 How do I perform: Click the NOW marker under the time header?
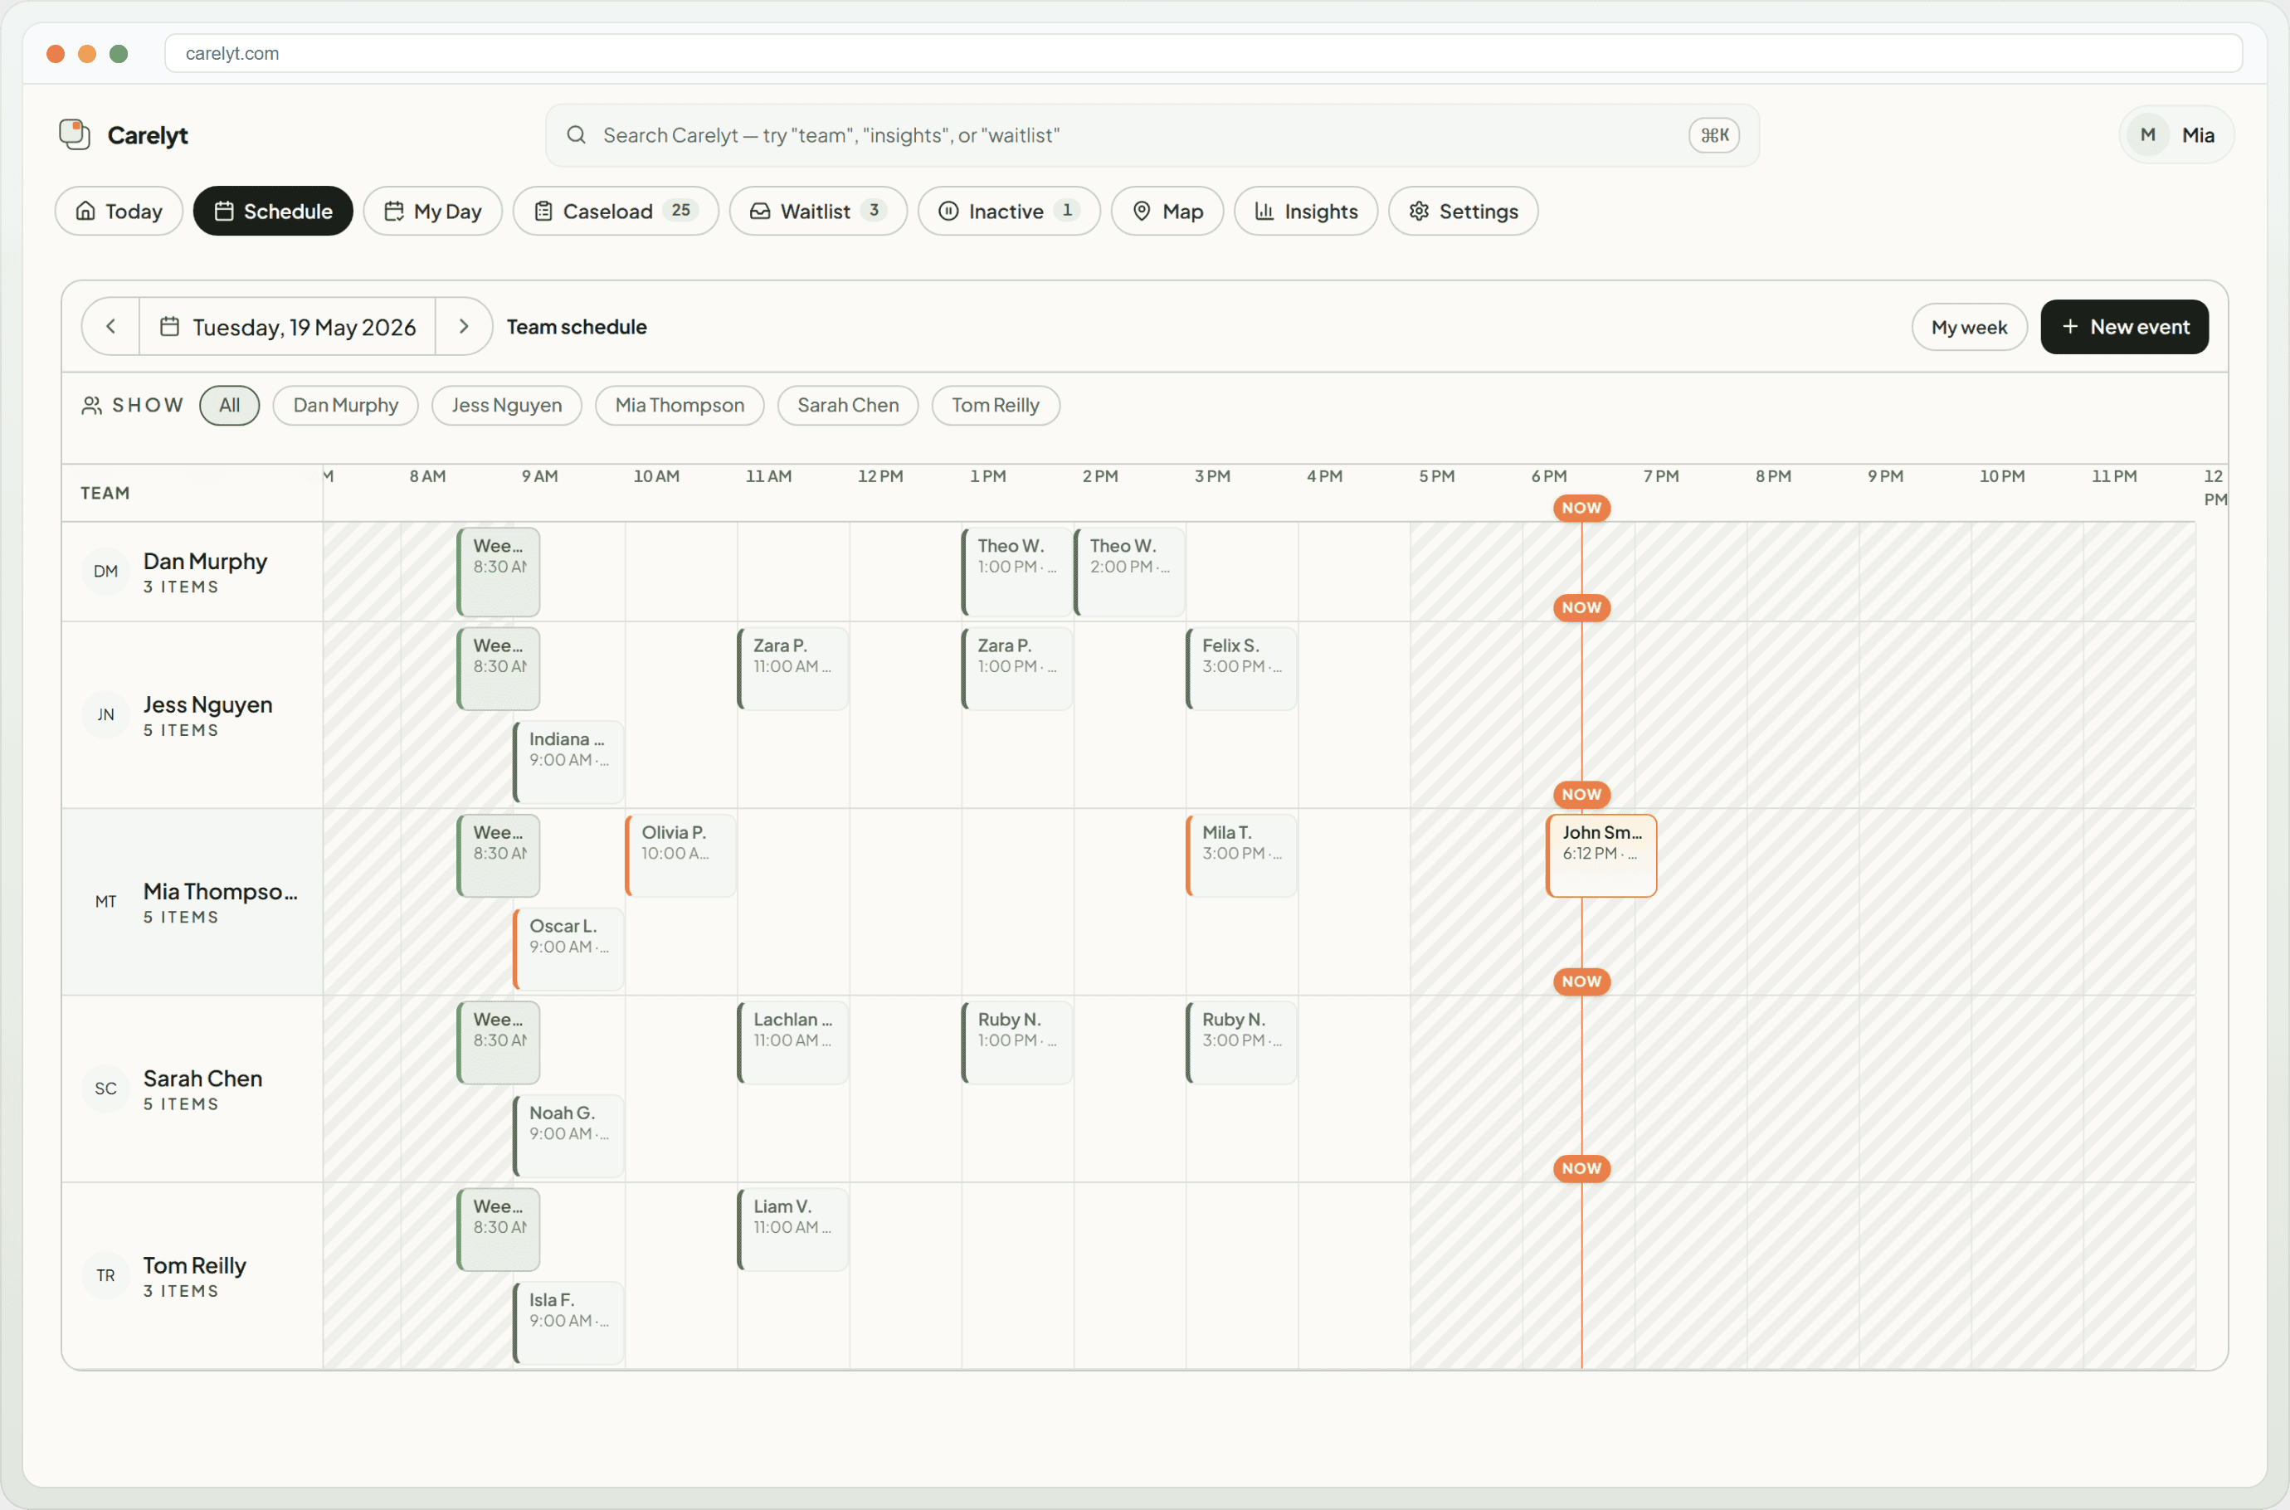(x=1581, y=508)
